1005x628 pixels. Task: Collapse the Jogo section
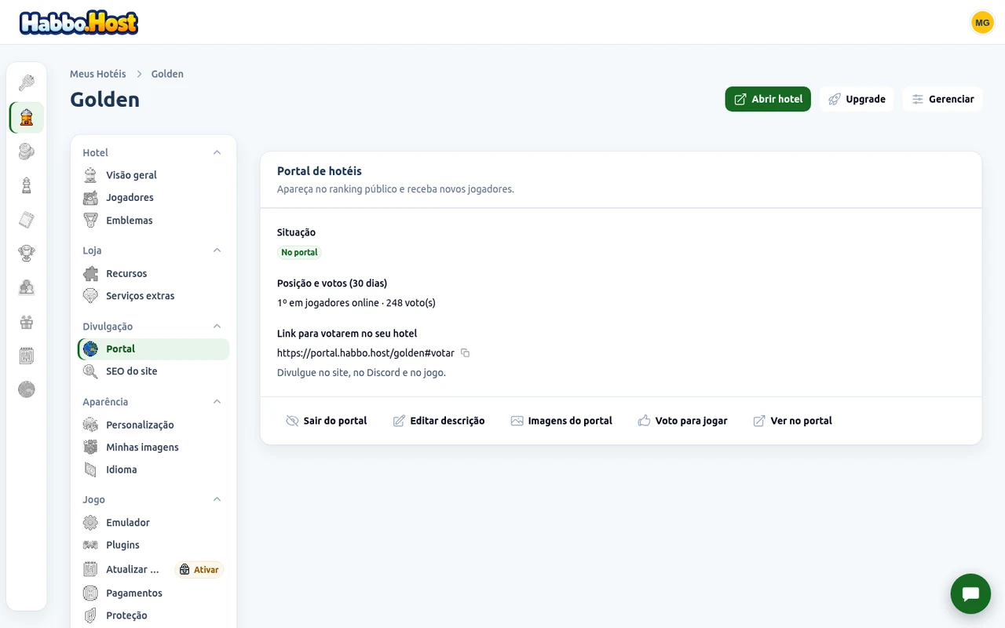(217, 499)
